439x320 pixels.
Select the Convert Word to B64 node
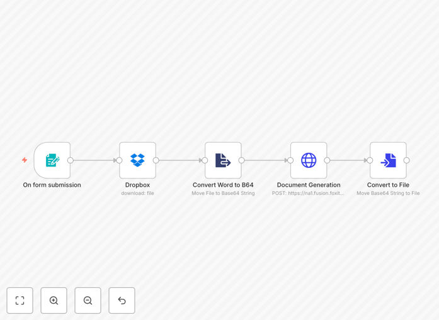coord(223,160)
